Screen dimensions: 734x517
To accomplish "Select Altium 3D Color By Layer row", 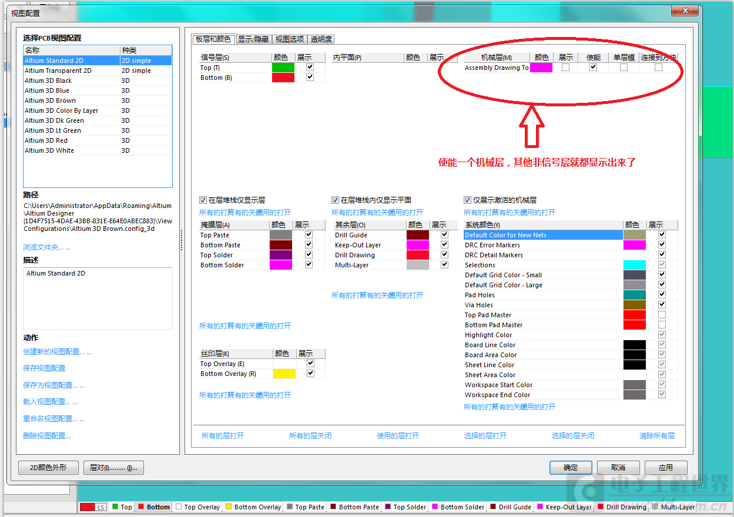I will pos(98,110).
